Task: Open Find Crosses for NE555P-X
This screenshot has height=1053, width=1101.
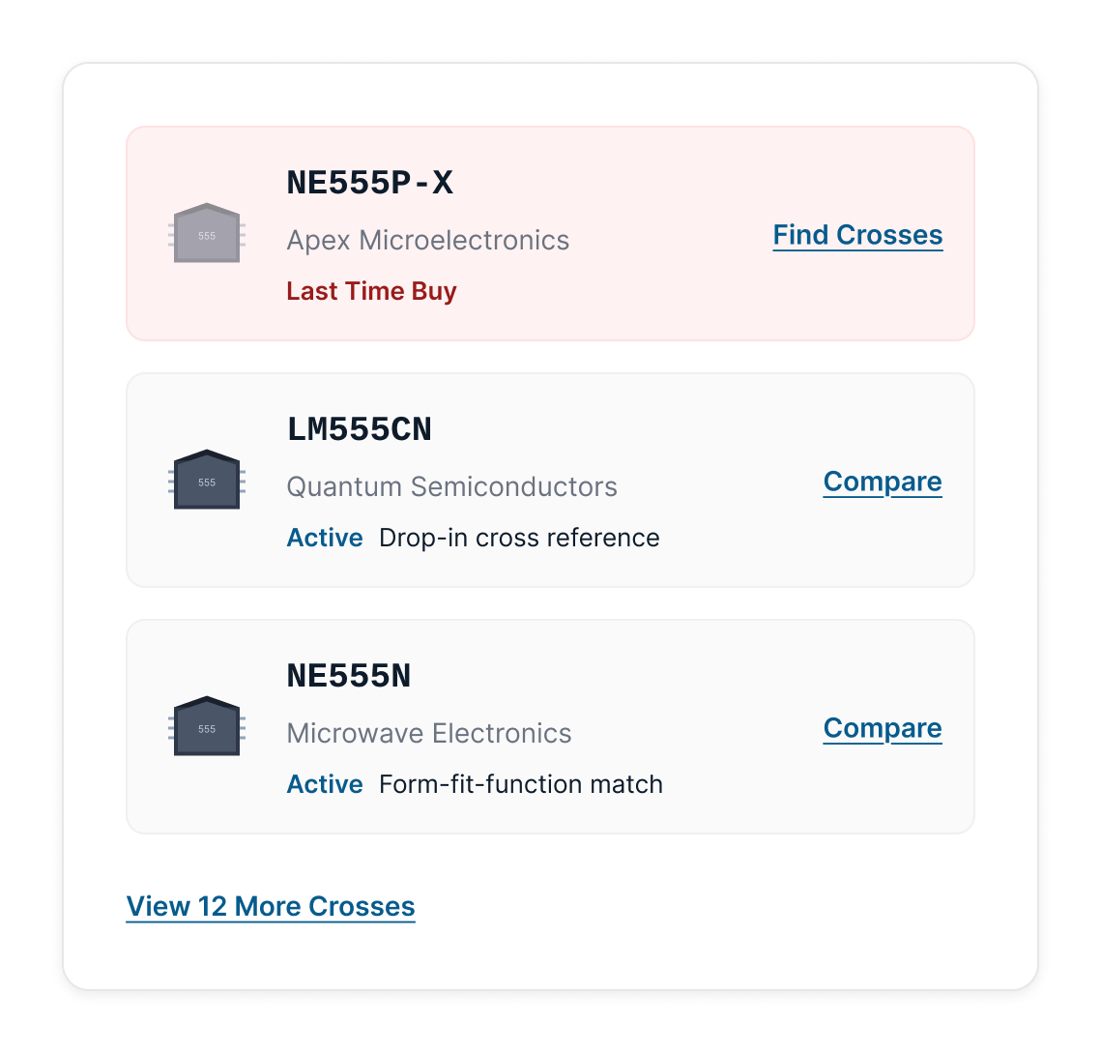Action: coord(856,235)
